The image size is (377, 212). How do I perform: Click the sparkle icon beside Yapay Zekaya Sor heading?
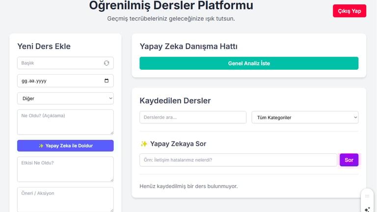144,144
